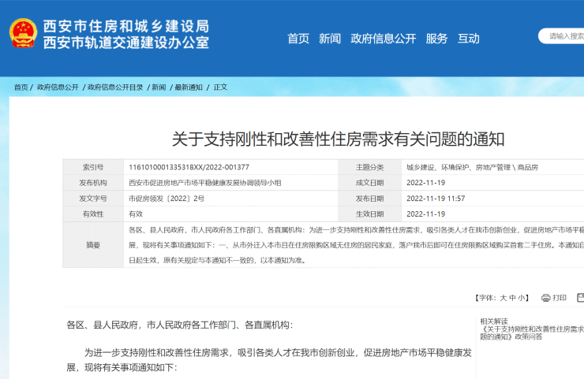
Task: Go to 政府信息公开 in top navigation
Action: click(384, 39)
